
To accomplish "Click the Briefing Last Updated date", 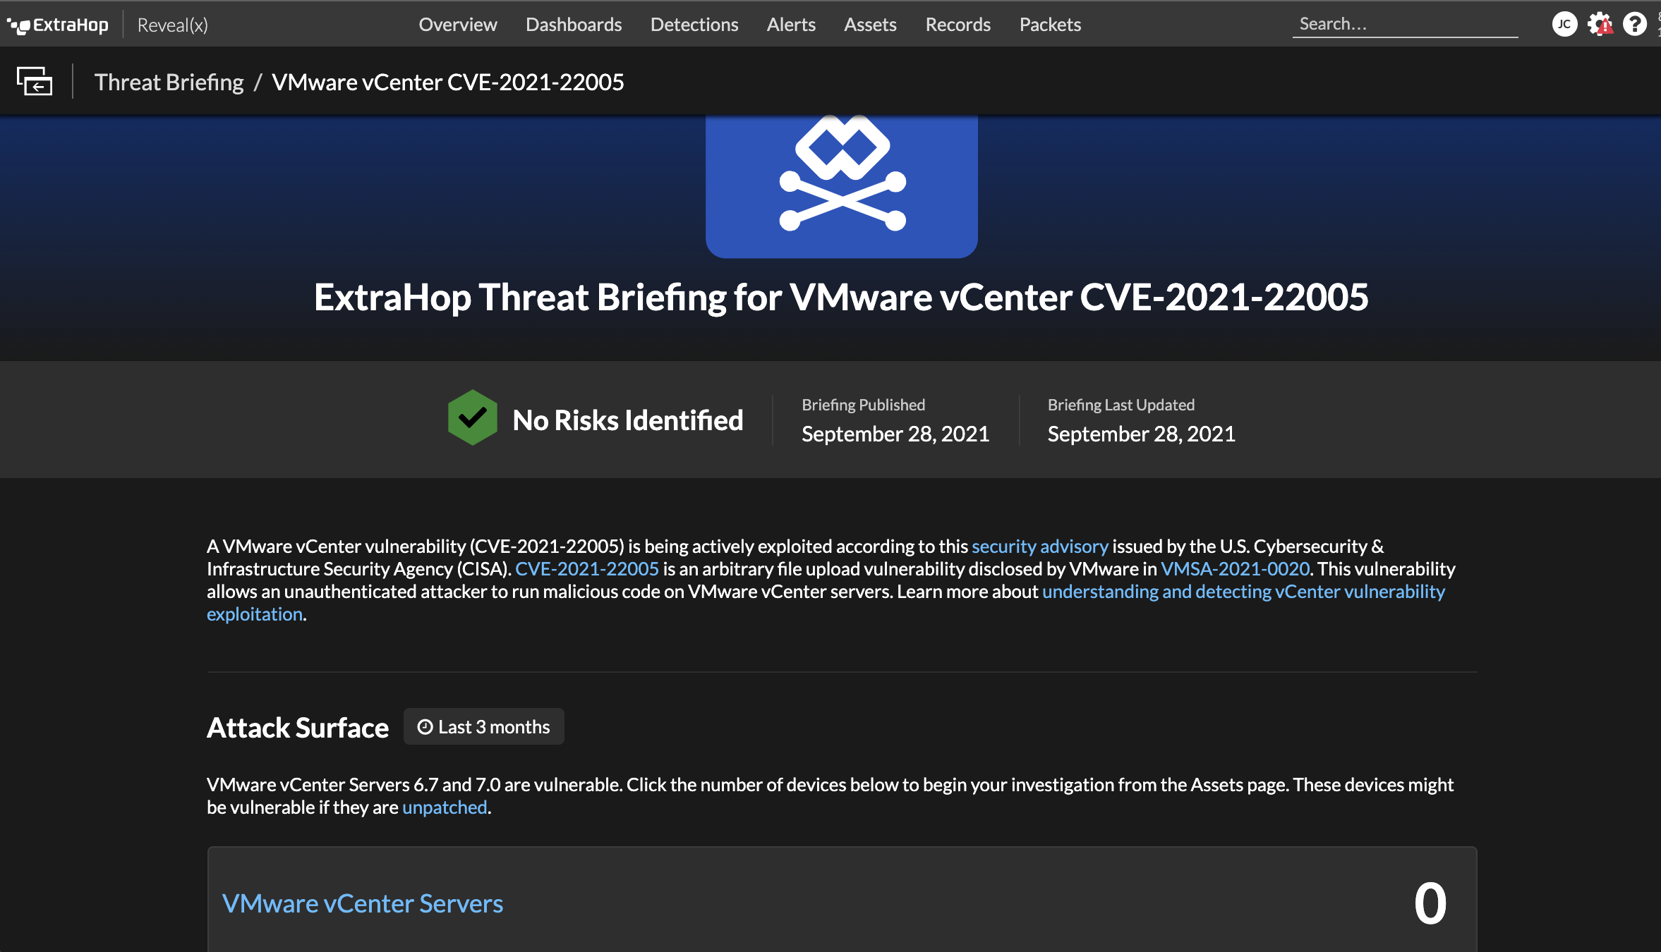I will click(x=1141, y=434).
